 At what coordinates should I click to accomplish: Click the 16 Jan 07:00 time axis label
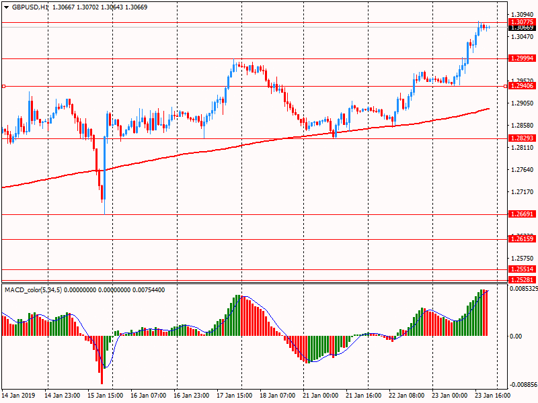pos(148,395)
